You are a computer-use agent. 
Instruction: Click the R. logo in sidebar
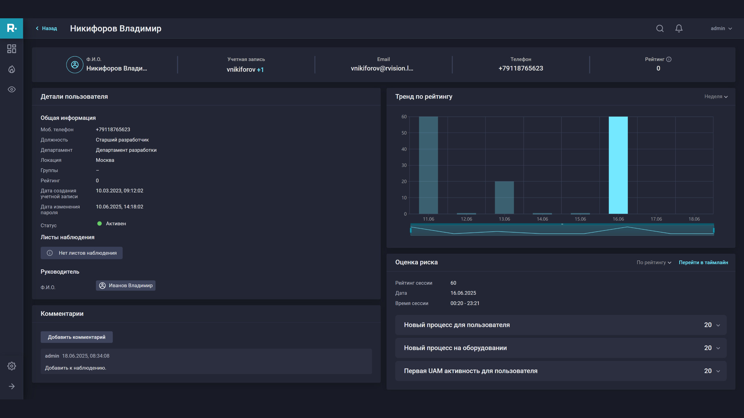(x=12, y=28)
